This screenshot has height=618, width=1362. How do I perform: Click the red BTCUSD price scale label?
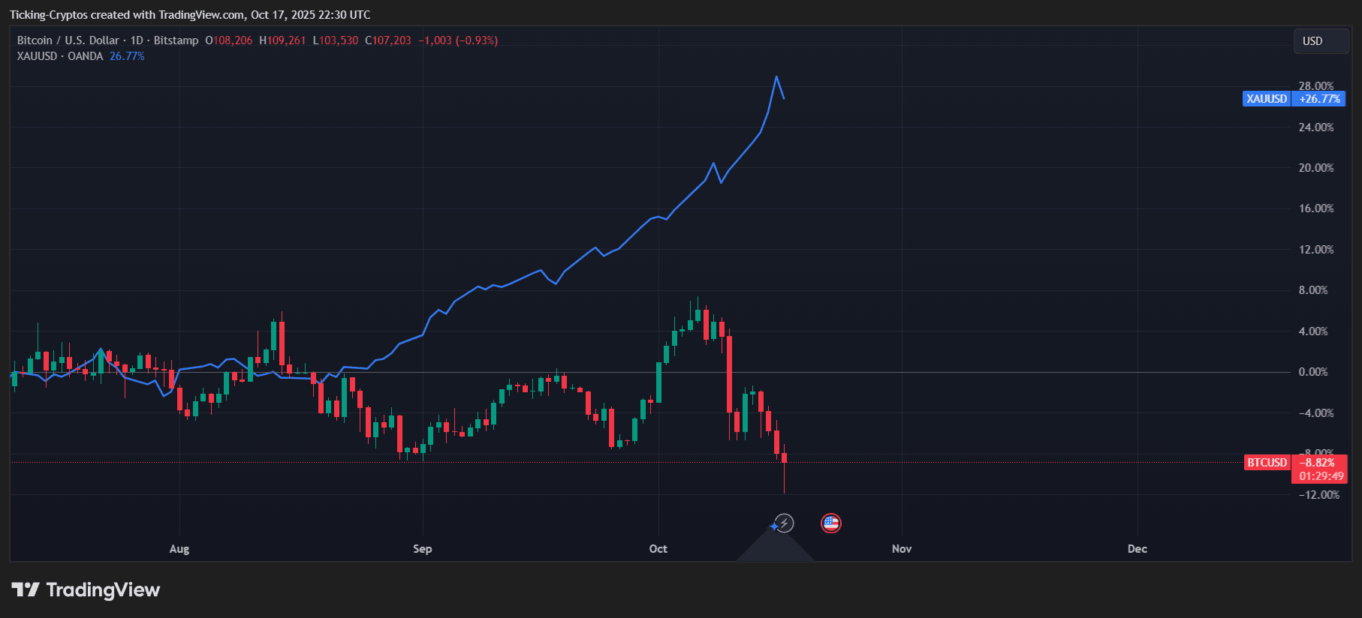pyautogui.click(x=1267, y=463)
